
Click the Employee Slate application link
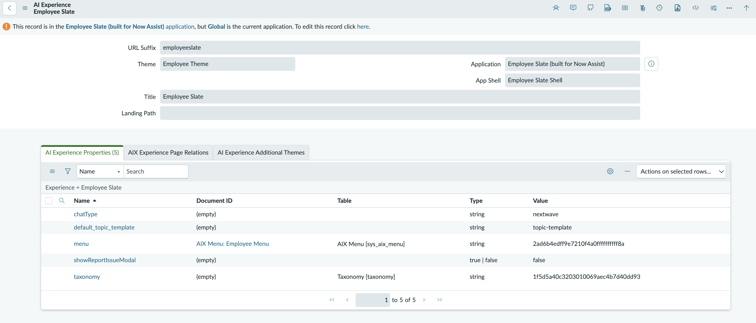click(x=130, y=26)
